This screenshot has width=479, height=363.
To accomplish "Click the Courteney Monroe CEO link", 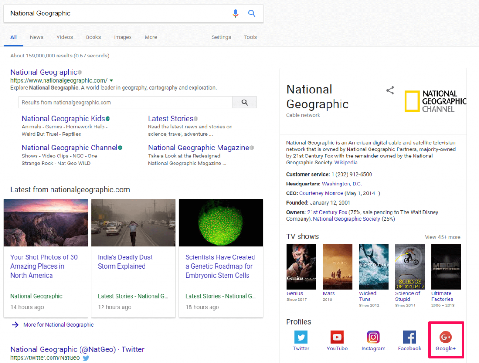I will pos(321,193).
